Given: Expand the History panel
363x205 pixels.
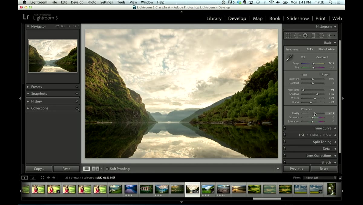Looking at the screenshot, I should (x=28, y=101).
